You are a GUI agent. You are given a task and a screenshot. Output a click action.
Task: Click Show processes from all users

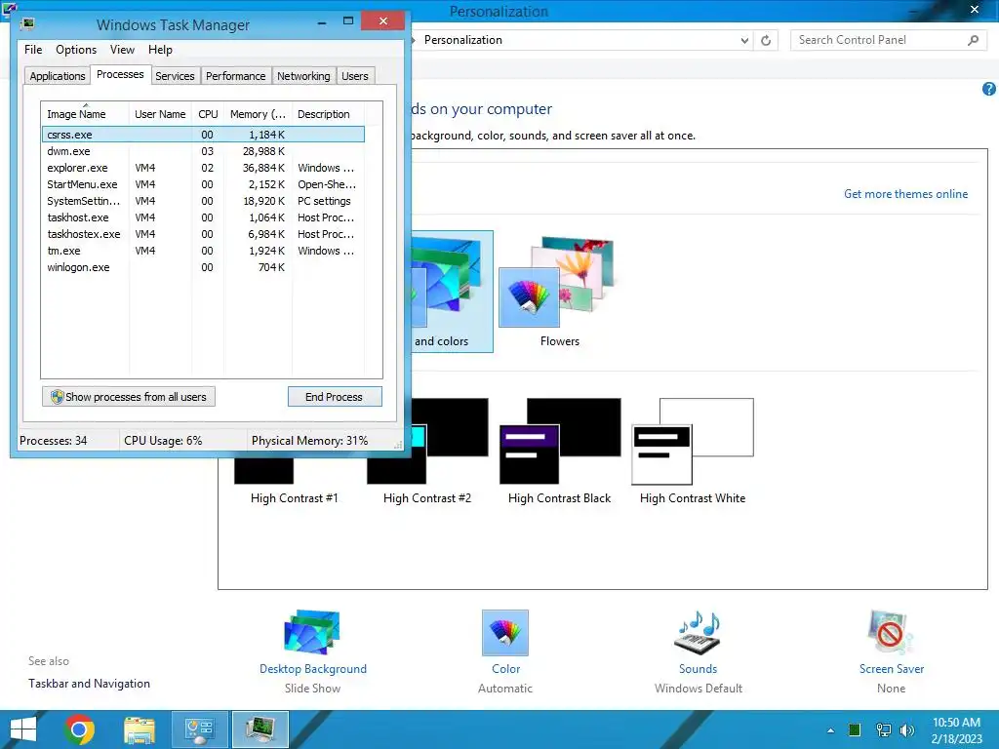tap(129, 397)
